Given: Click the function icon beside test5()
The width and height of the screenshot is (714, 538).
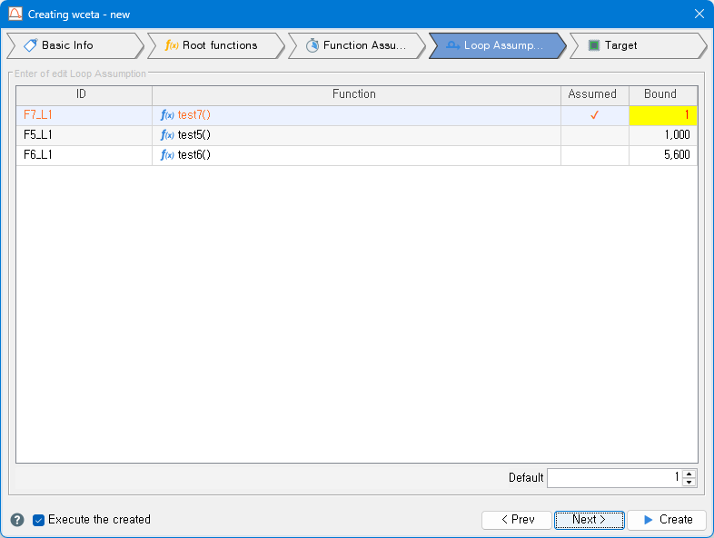Looking at the screenshot, I should pyautogui.click(x=167, y=135).
